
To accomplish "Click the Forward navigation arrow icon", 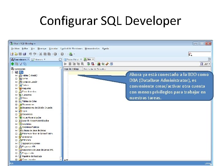I will pyautogui.click(x=62, y=54).
